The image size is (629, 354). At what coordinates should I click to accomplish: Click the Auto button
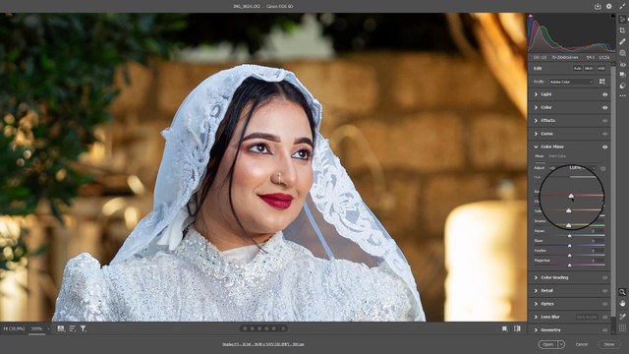click(577, 69)
